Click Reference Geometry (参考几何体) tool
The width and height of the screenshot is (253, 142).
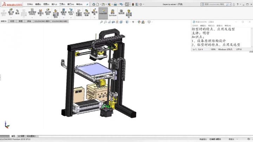tap(71, 12)
